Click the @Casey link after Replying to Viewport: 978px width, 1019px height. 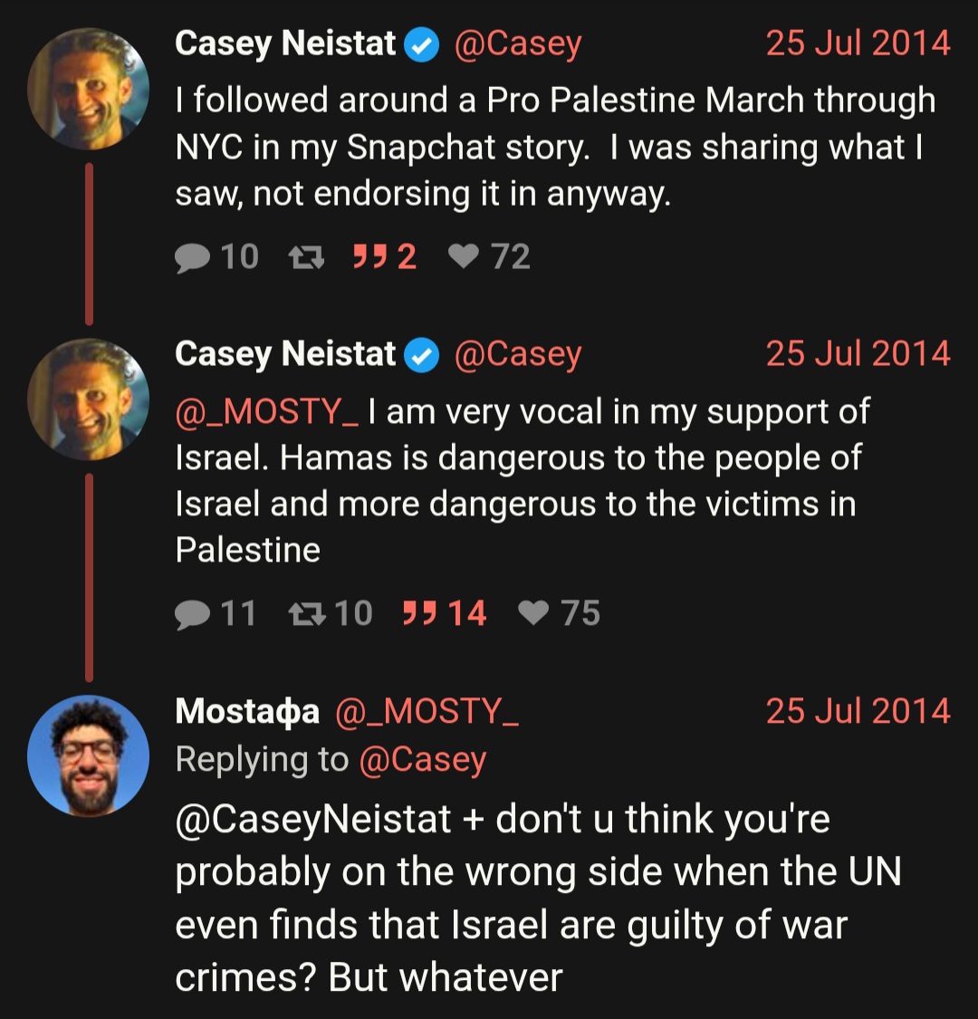point(423,760)
